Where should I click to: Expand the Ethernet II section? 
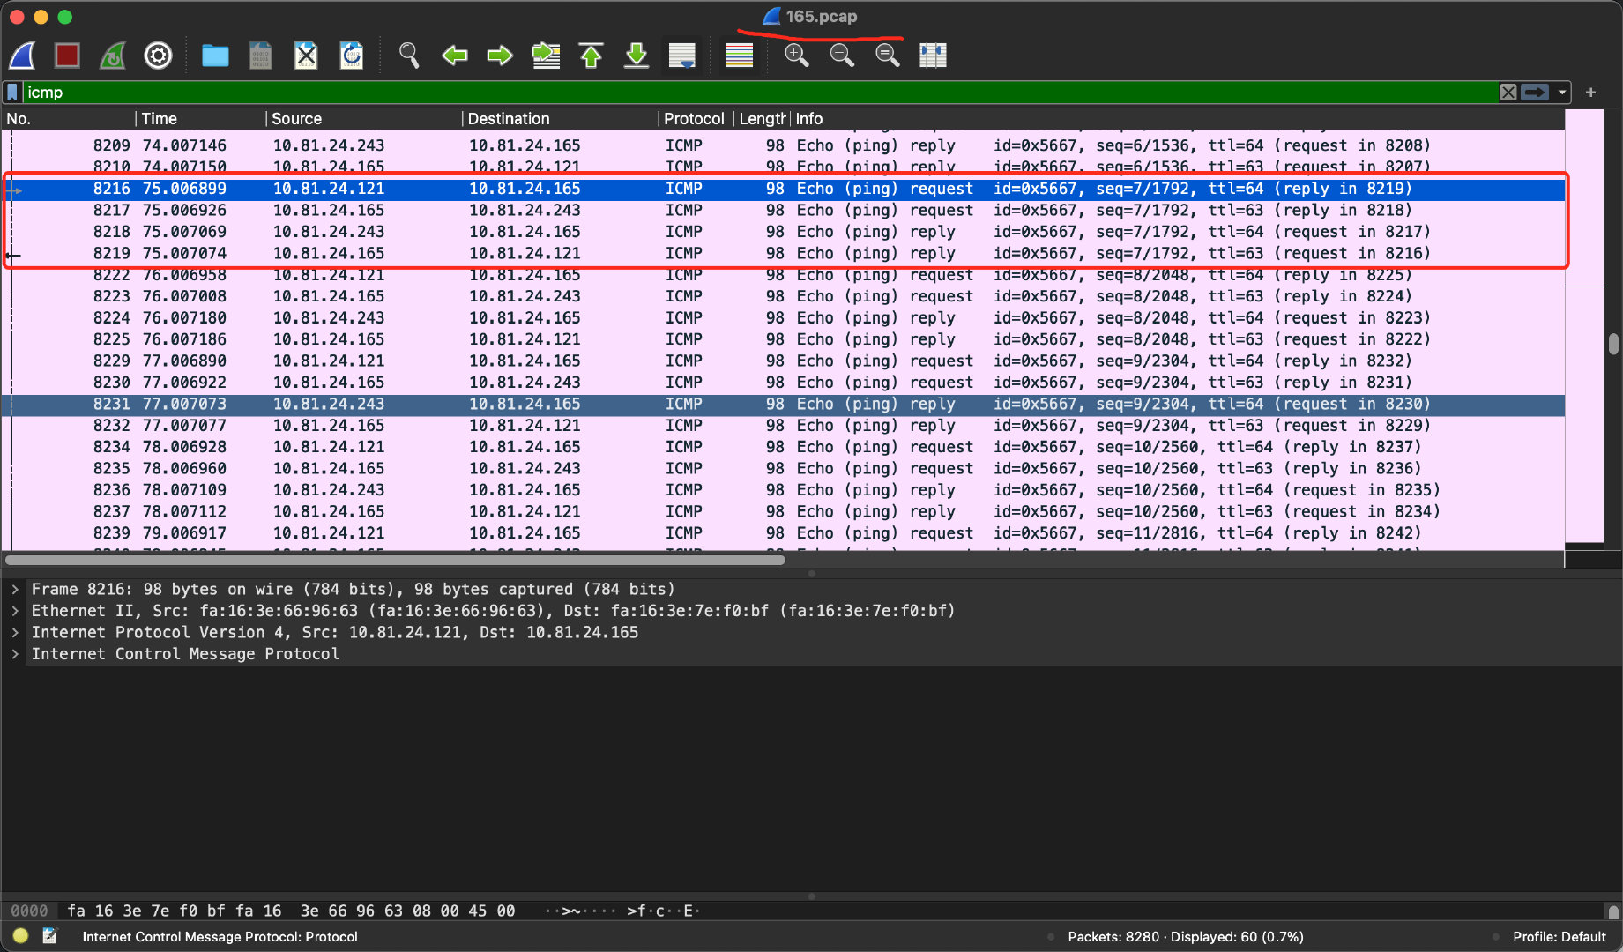coord(15,611)
